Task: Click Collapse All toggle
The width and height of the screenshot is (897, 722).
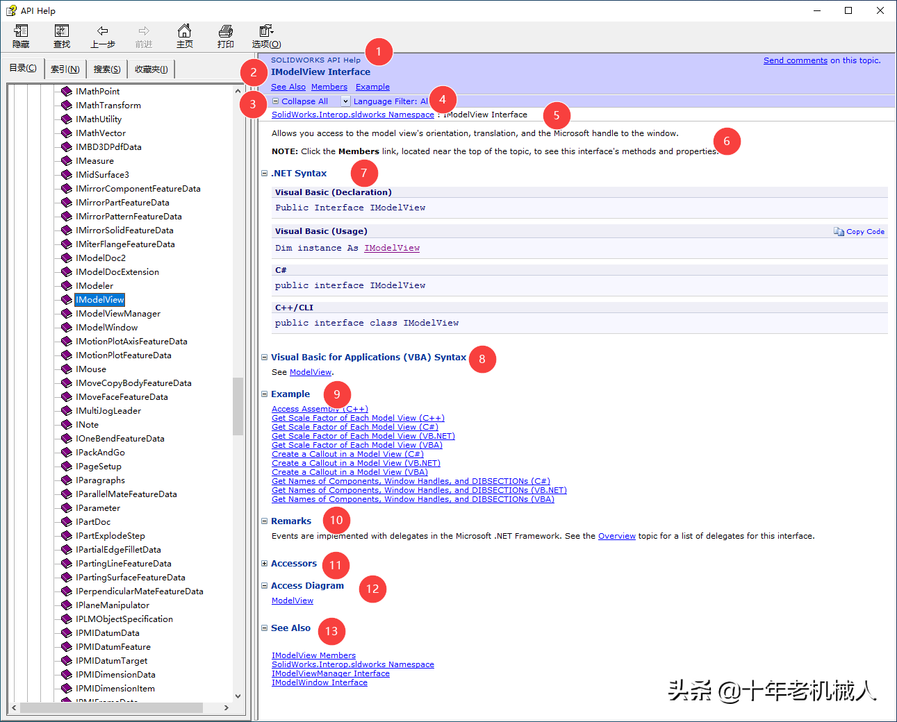Action: point(300,101)
